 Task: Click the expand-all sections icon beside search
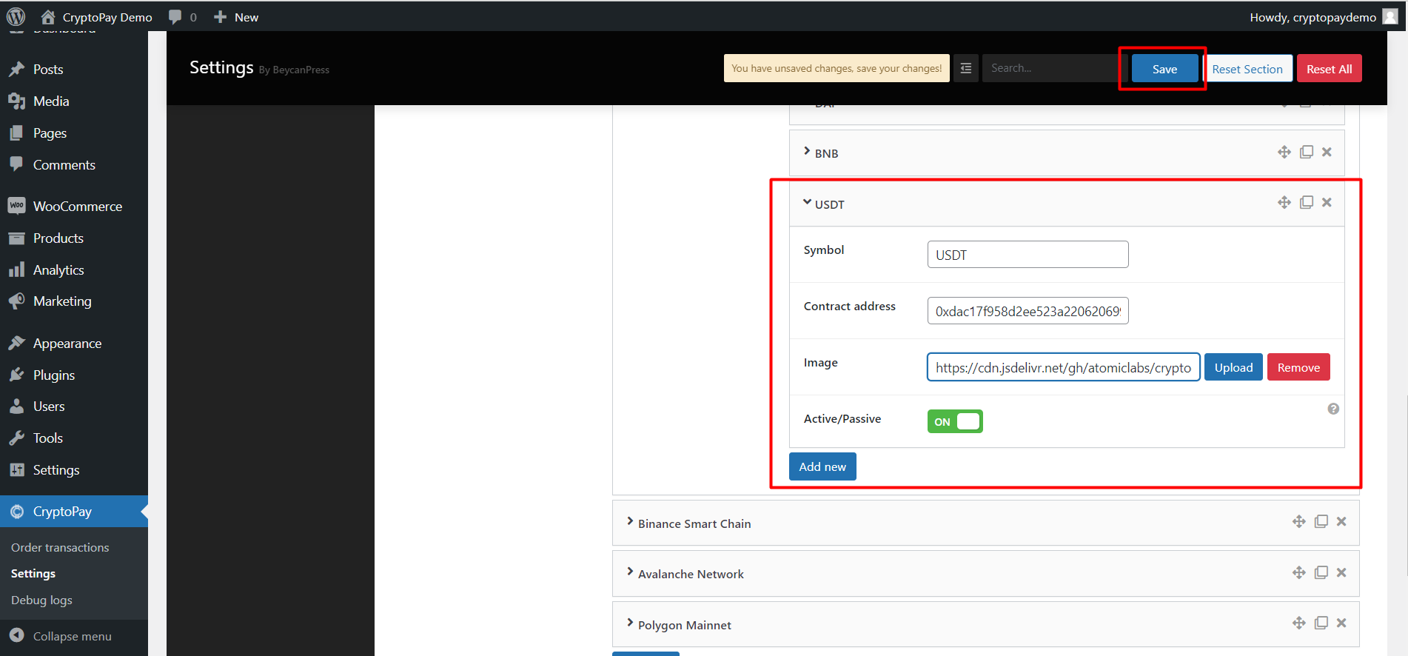[x=965, y=68]
